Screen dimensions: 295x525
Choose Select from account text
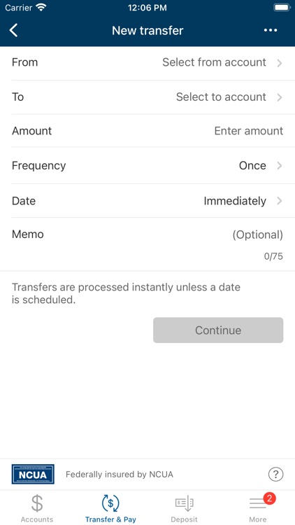(x=214, y=62)
